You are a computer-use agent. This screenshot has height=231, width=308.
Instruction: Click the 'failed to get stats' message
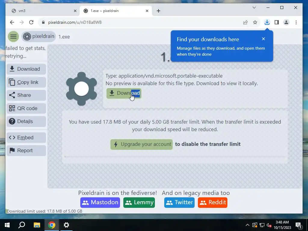[26, 52]
